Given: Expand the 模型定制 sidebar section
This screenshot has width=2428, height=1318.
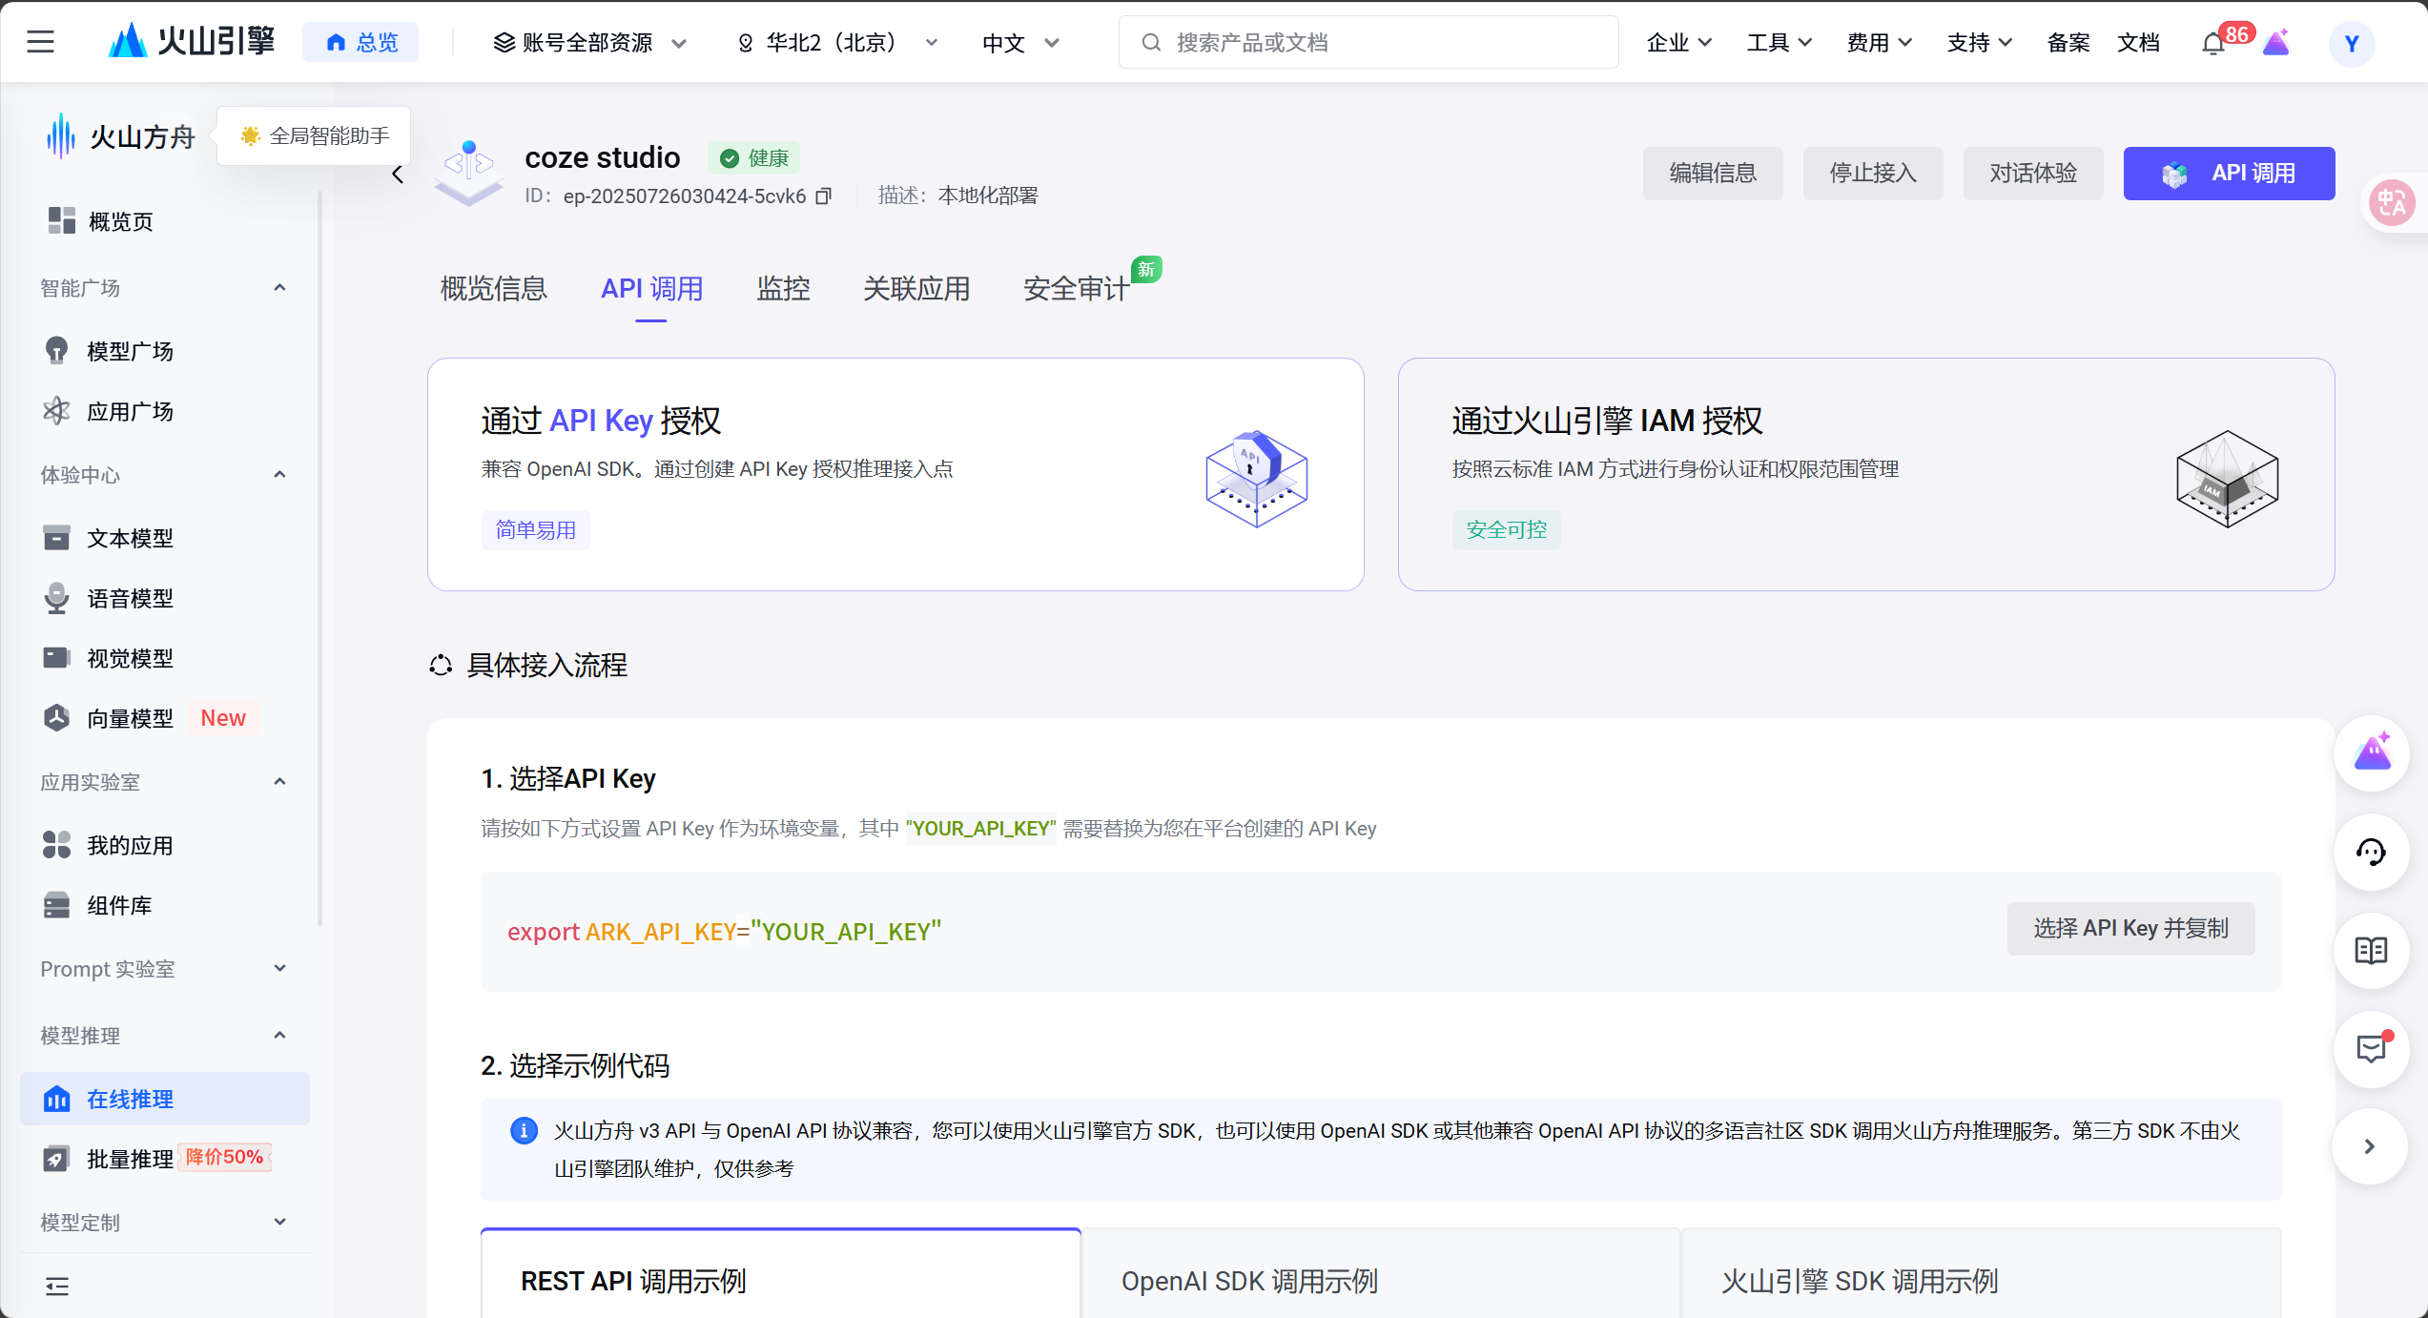Looking at the screenshot, I should point(279,1223).
